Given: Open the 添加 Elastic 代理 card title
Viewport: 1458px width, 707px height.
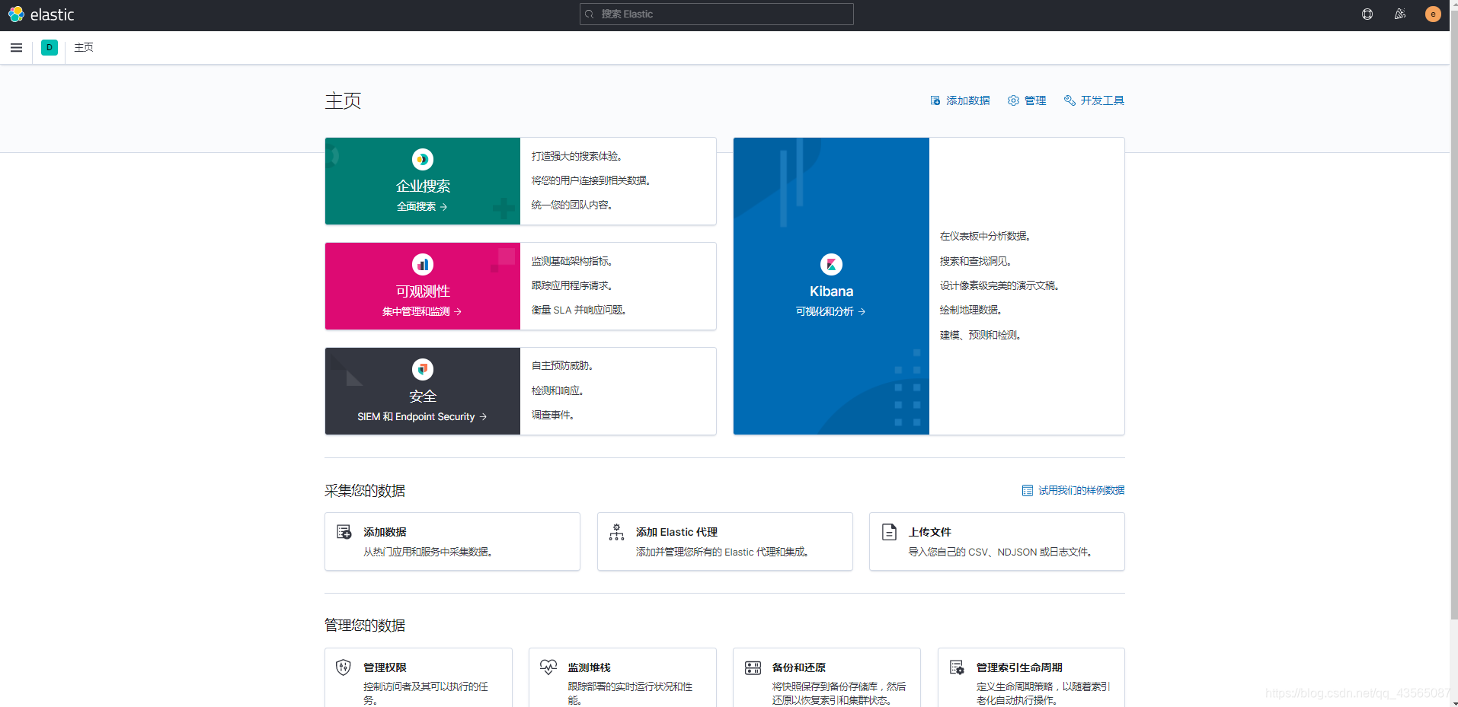Looking at the screenshot, I should (676, 532).
